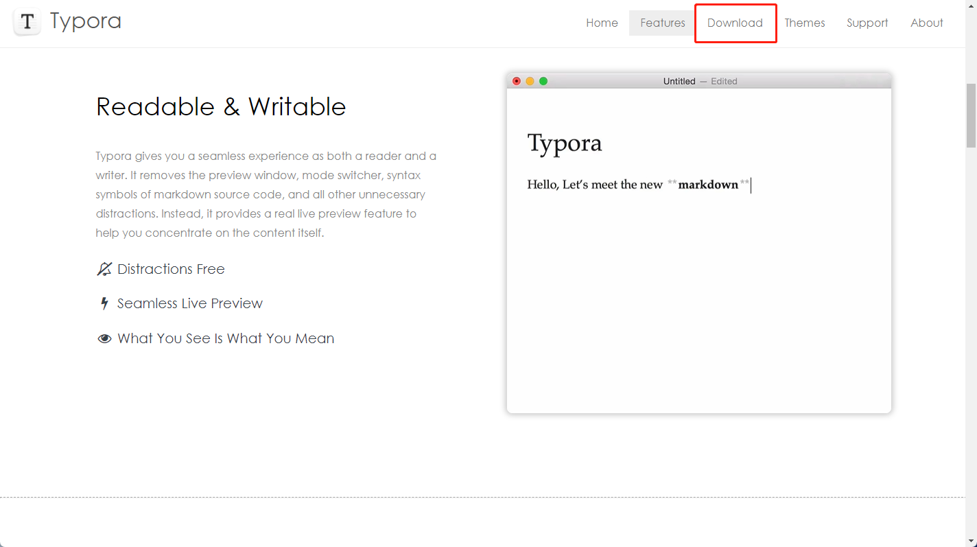The image size is (977, 547).
Task: Click the Seamless Live Preview feature text
Action: pos(190,303)
